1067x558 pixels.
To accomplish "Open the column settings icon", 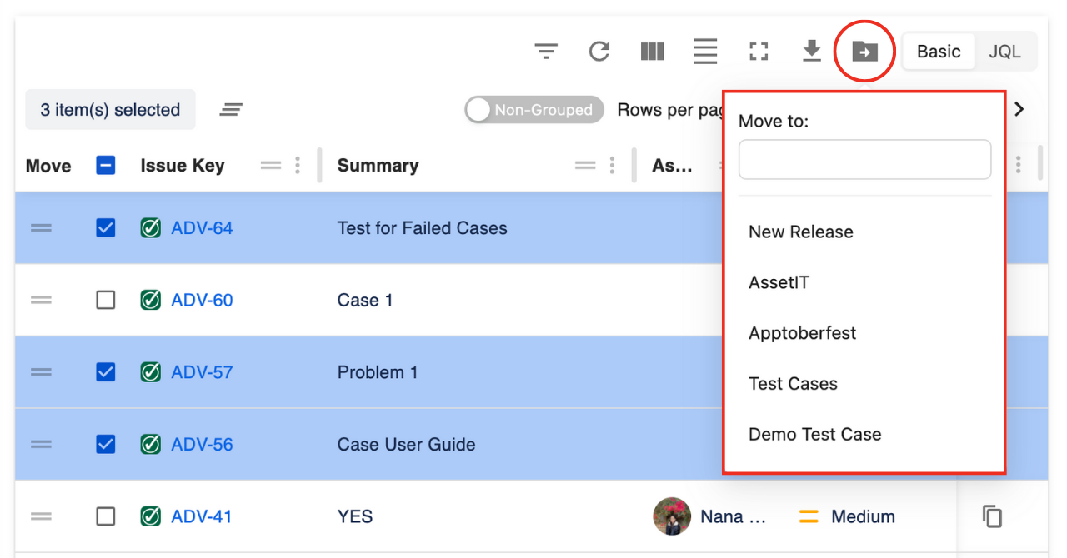I will click(652, 52).
